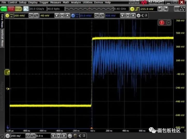Move horizontal position left arrow
Viewport: 187px width, 139px height.
(x=53, y=136)
